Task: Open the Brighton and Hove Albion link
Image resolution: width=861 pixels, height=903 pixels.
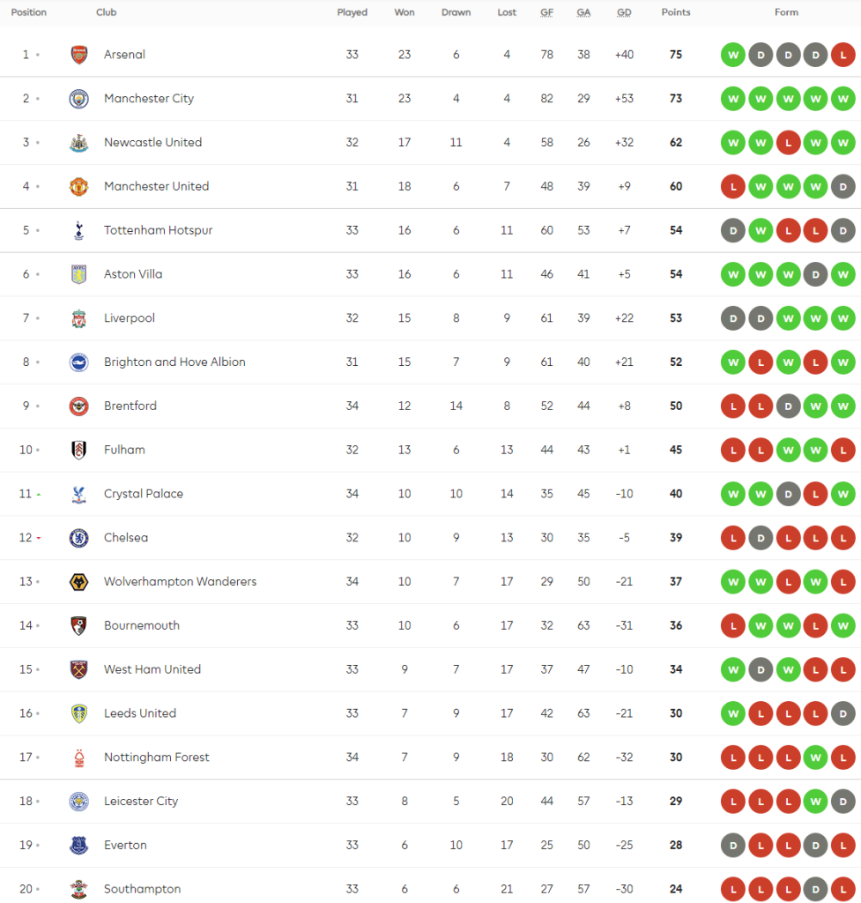Action: 174,362
